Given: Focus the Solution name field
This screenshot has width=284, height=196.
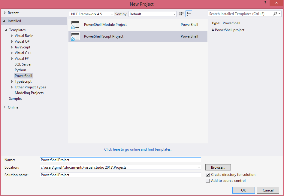Looking at the screenshot, I should click(x=120, y=175).
